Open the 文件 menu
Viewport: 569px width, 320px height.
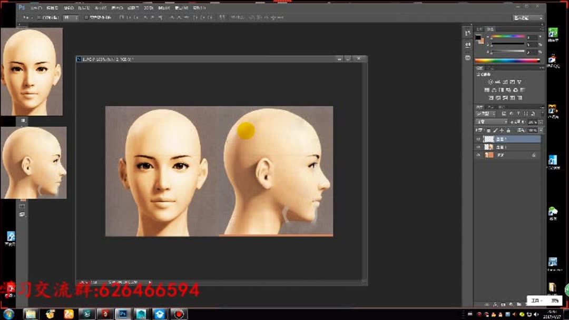click(x=34, y=8)
